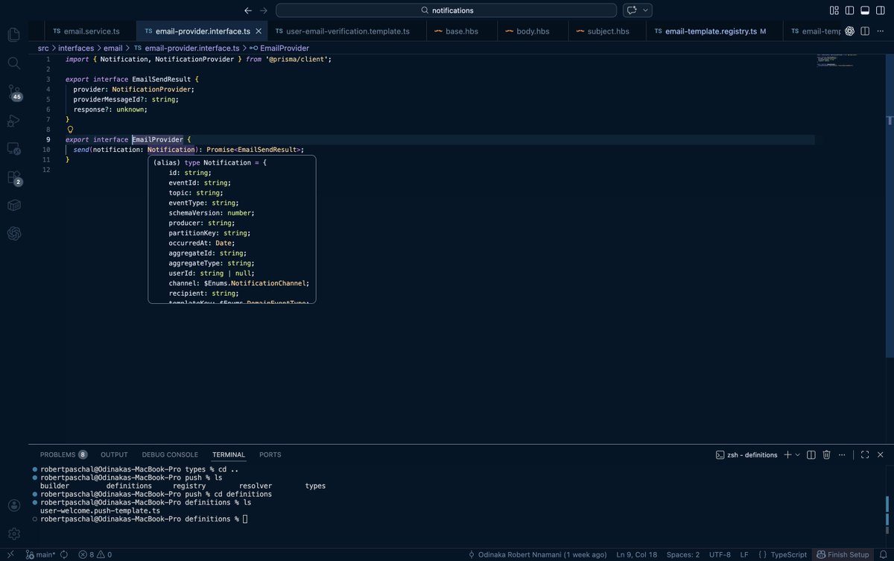Image resolution: width=894 pixels, height=561 pixels.
Task: Open the chat dropdown arrow in title bar
Action: pyautogui.click(x=646, y=10)
